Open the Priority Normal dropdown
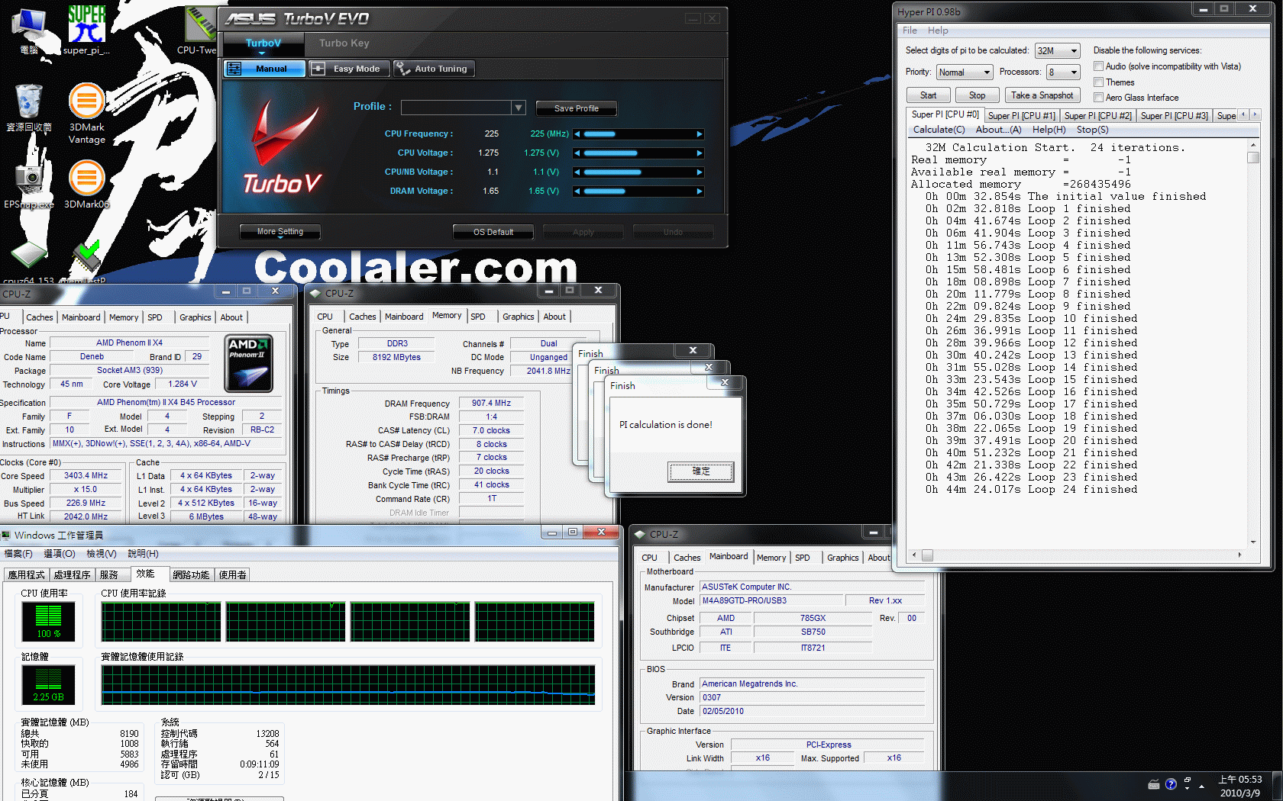Image resolution: width=1283 pixels, height=801 pixels. click(965, 72)
